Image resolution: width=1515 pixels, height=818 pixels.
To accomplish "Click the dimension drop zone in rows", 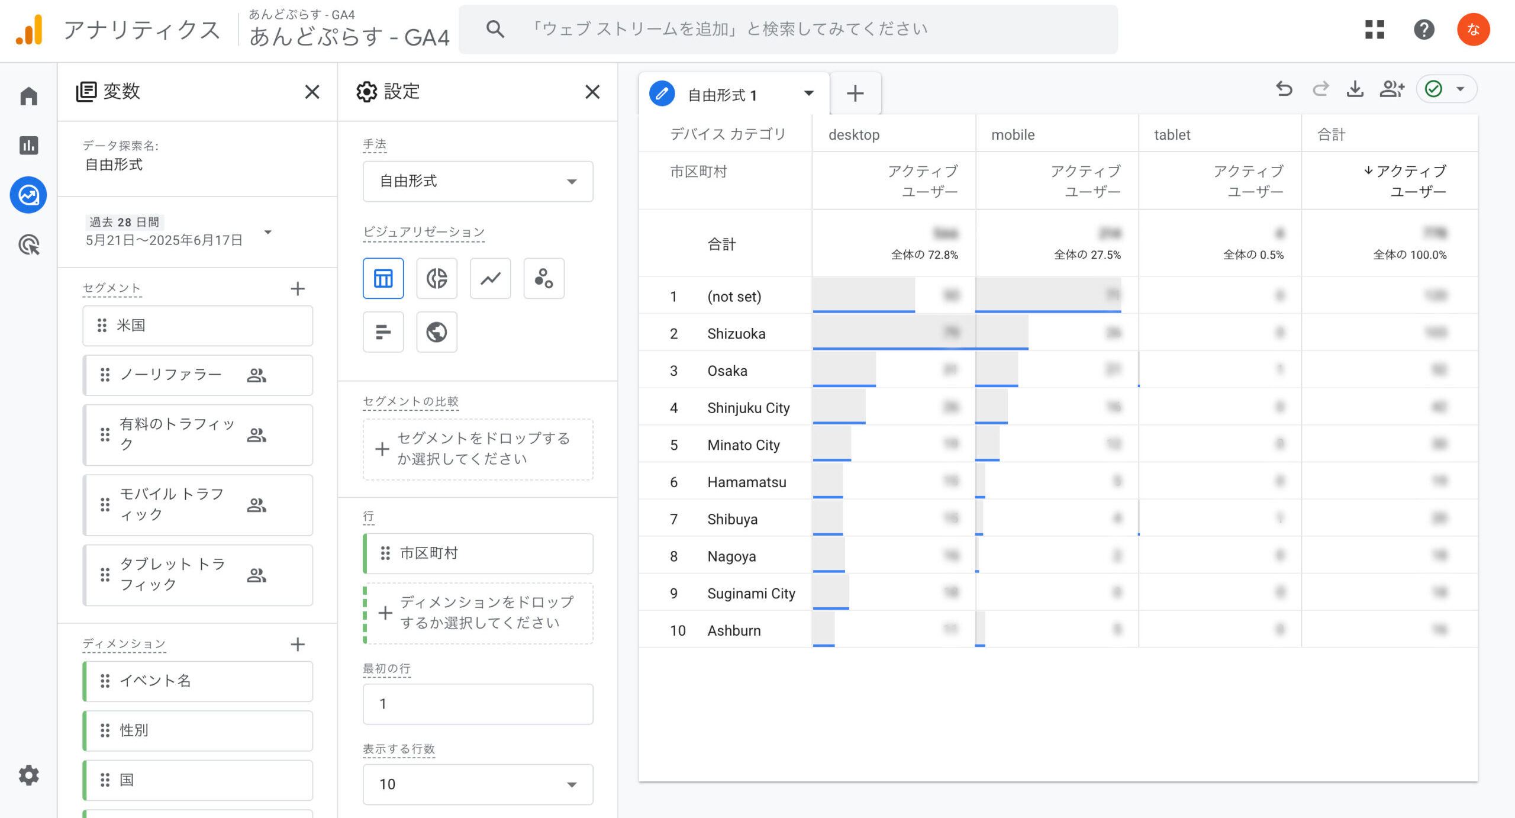I will click(x=478, y=613).
